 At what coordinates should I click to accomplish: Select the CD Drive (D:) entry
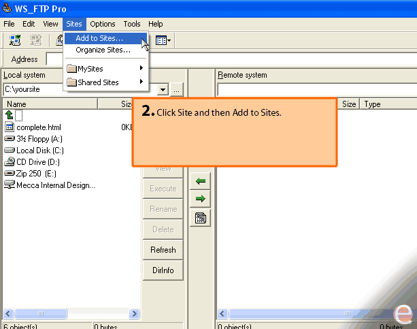point(39,161)
